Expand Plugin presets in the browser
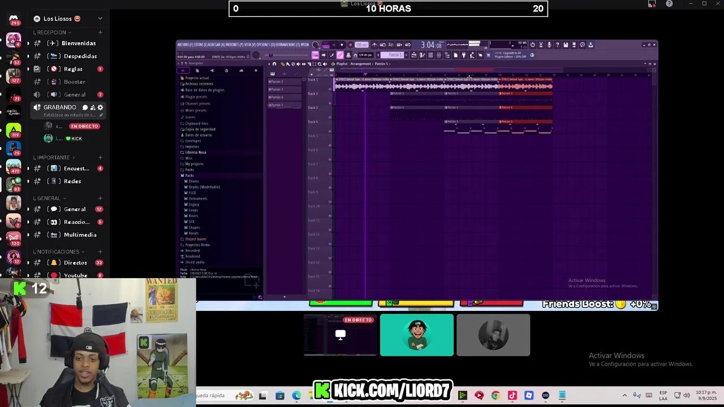The image size is (724, 407). 196,97
